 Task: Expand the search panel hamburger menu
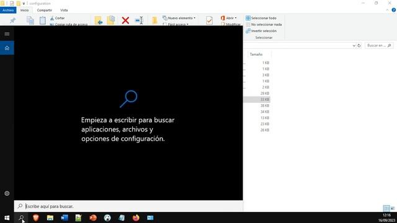coord(7,34)
